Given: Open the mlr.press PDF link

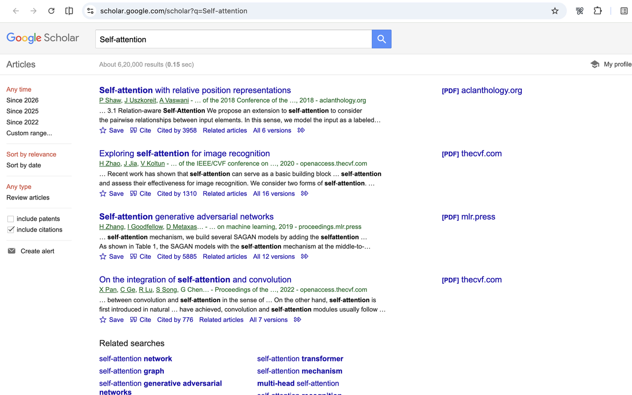Looking at the screenshot, I should (x=469, y=217).
